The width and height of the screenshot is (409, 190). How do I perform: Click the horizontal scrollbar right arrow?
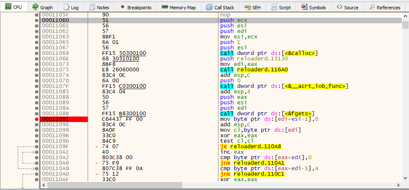pos(398,185)
